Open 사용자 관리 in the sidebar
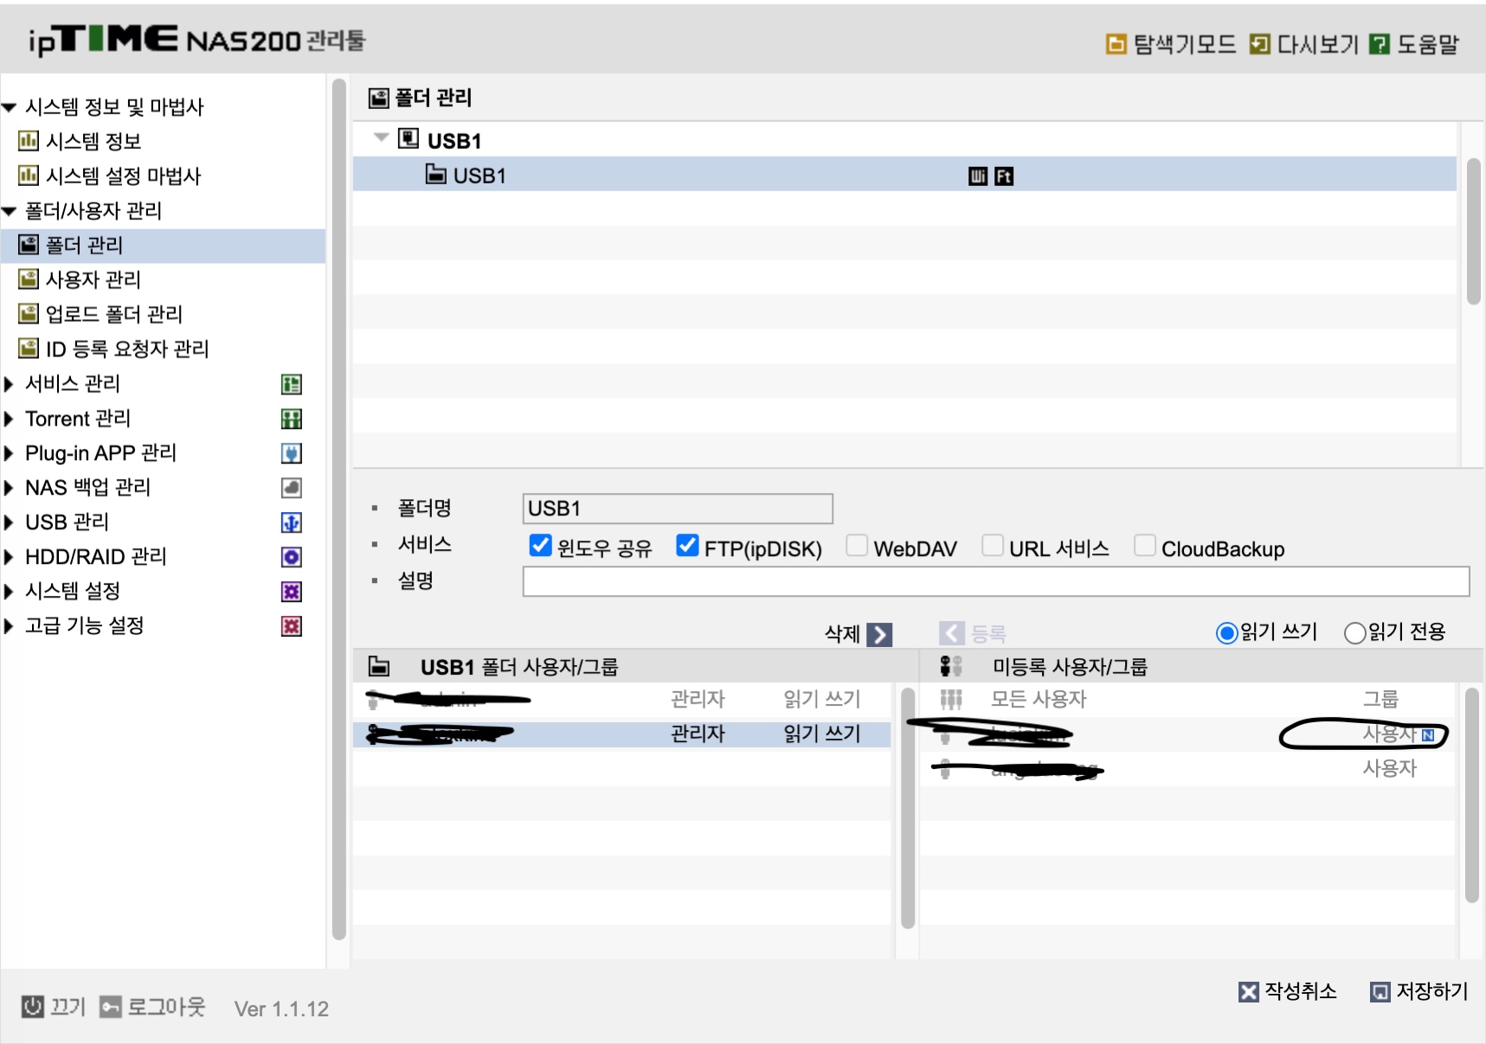The image size is (1486, 1044). pyautogui.click(x=93, y=279)
